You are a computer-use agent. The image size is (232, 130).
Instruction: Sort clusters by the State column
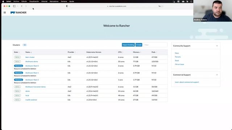[17, 52]
